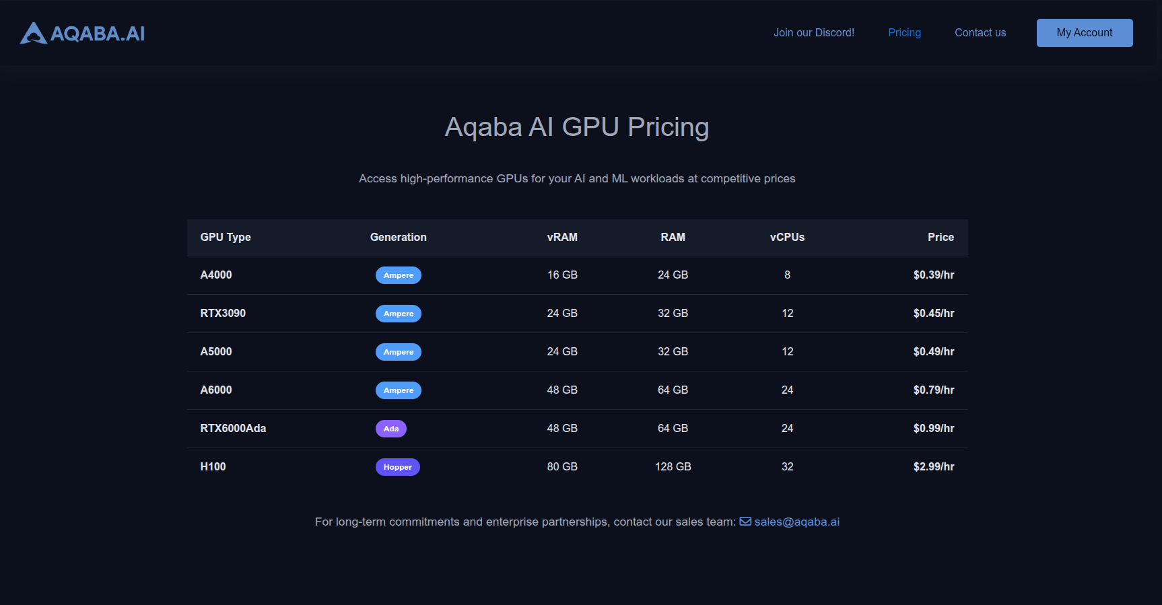The height and width of the screenshot is (605, 1162).
Task: Select the RTX6000Ada GPU name
Action: point(233,428)
